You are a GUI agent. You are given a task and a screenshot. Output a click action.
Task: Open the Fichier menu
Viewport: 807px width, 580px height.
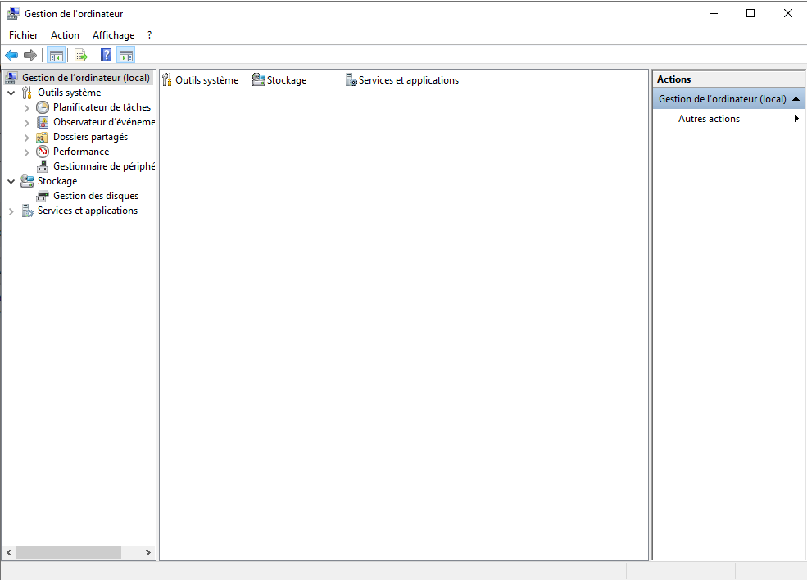pos(23,35)
